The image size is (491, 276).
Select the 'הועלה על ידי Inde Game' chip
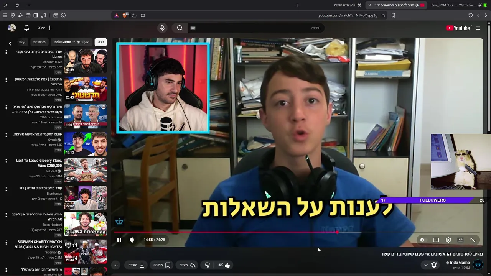pyautogui.click(x=71, y=42)
